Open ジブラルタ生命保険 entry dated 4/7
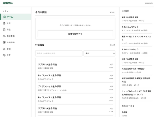Screen dimensions: 154x117 pos(75,66)
